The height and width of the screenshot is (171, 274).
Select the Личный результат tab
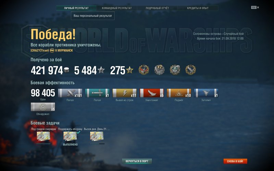pyautogui.click(x=76, y=8)
